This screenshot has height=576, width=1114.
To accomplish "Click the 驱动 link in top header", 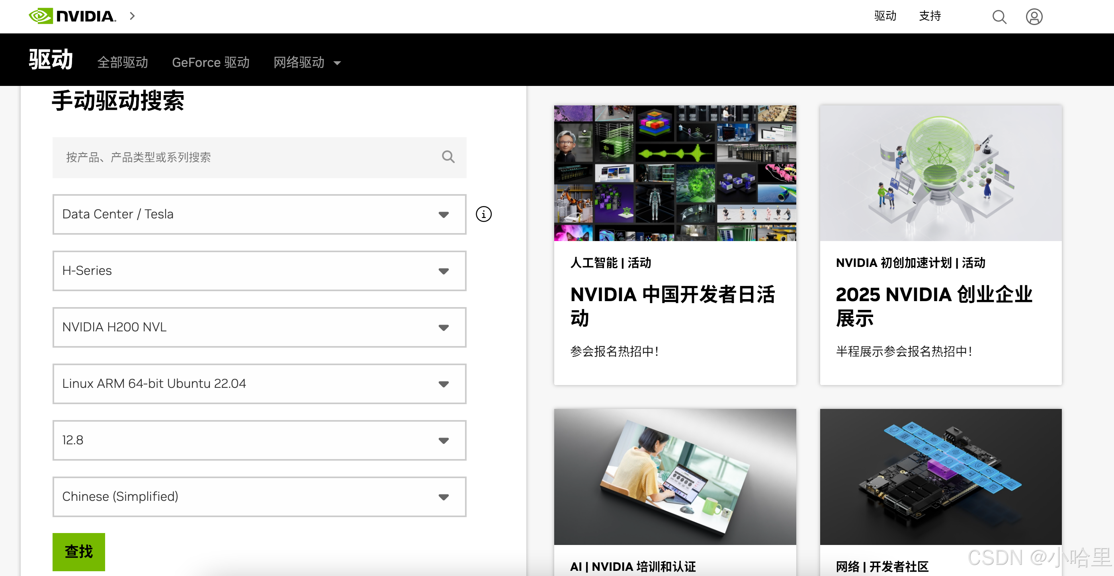I will point(885,16).
